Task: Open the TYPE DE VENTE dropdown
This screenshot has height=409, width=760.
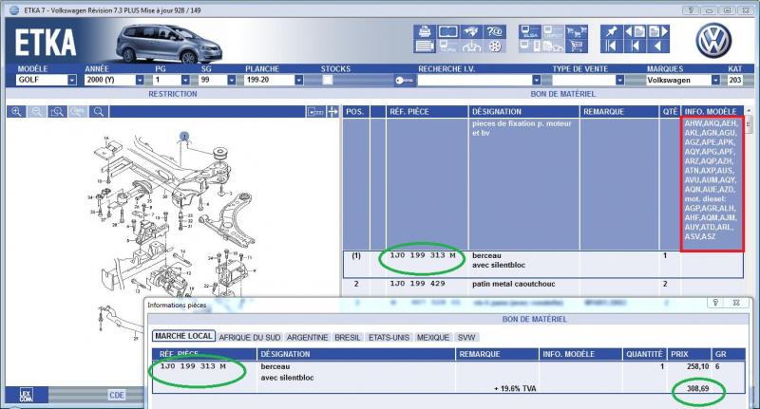Action: (x=619, y=80)
